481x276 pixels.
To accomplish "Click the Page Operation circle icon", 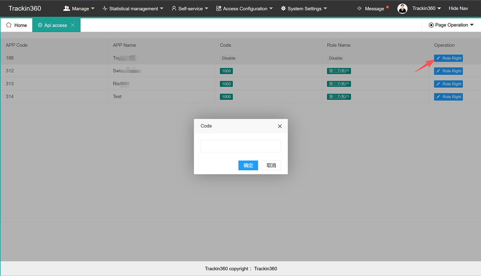I will coord(431,25).
